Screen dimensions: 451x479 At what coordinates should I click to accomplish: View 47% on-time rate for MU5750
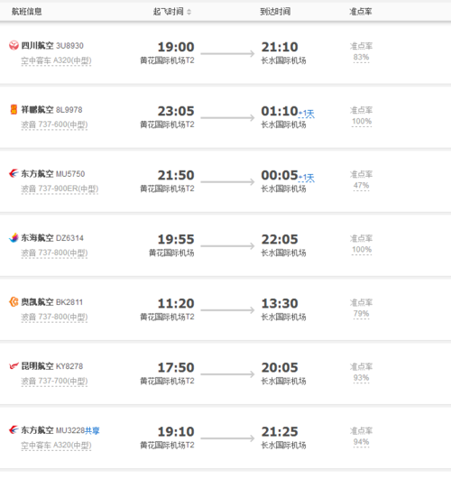[x=361, y=186]
